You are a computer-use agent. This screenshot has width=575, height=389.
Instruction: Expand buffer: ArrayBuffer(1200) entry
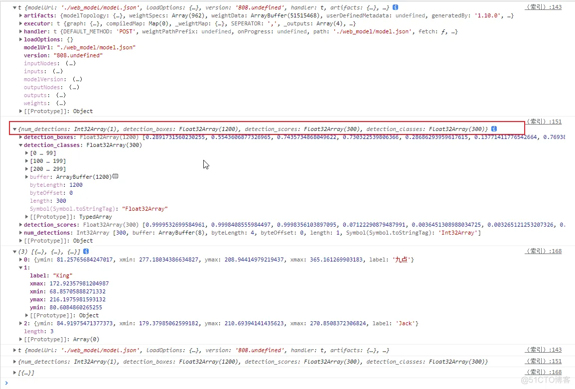click(x=27, y=177)
